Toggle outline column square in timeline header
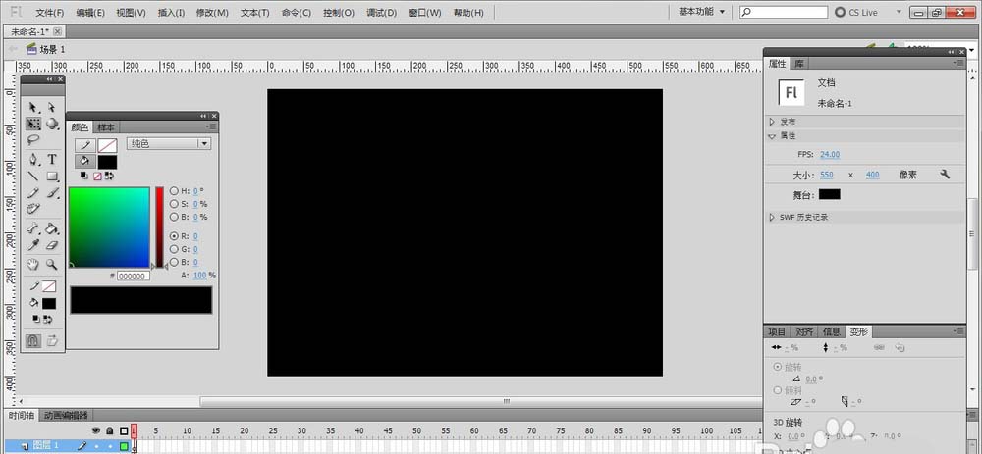 124,430
